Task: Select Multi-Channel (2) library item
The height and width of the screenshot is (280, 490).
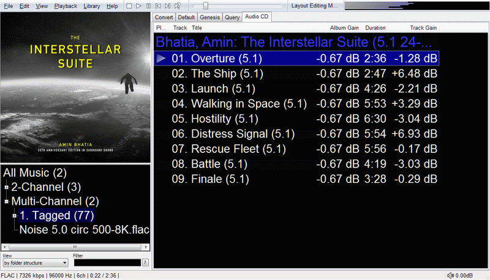Action: tap(55, 201)
